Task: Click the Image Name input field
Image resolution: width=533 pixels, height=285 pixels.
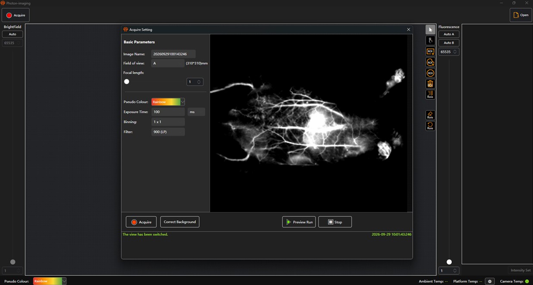Action: (x=173, y=54)
